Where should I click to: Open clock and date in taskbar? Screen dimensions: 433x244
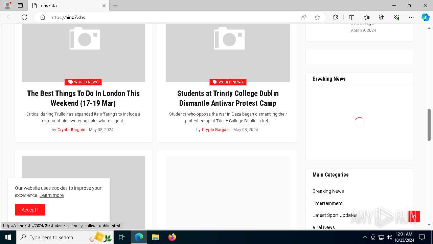404,237
